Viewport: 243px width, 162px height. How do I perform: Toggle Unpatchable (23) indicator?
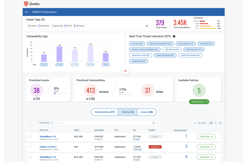pyautogui.click(x=139, y=61)
